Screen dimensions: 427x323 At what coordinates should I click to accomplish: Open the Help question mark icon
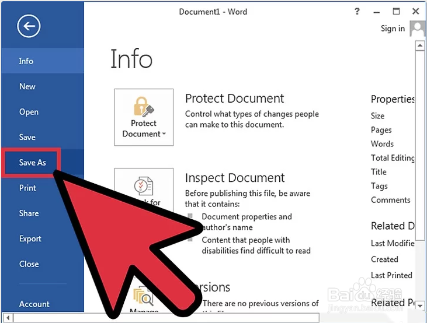357,12
